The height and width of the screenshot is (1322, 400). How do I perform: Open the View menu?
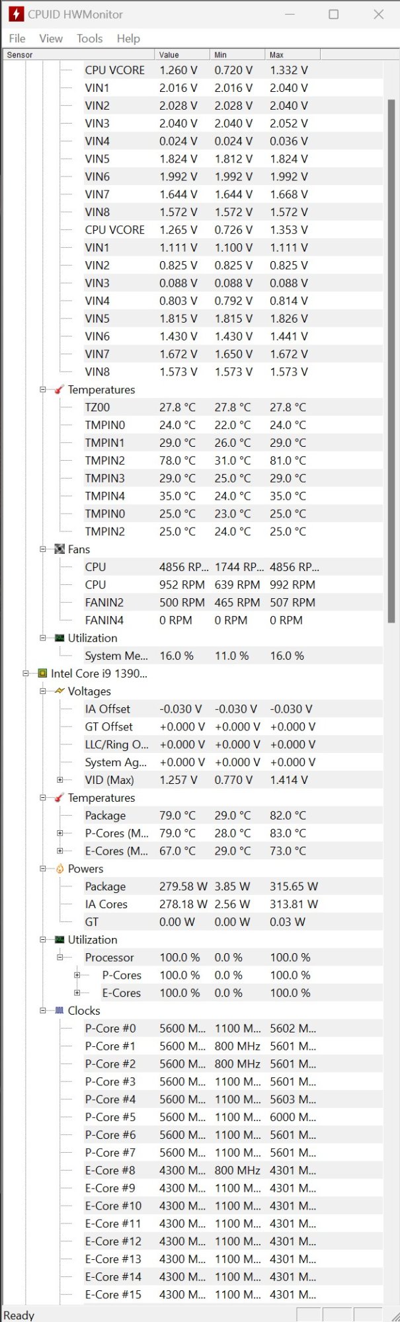click(51, 38)
